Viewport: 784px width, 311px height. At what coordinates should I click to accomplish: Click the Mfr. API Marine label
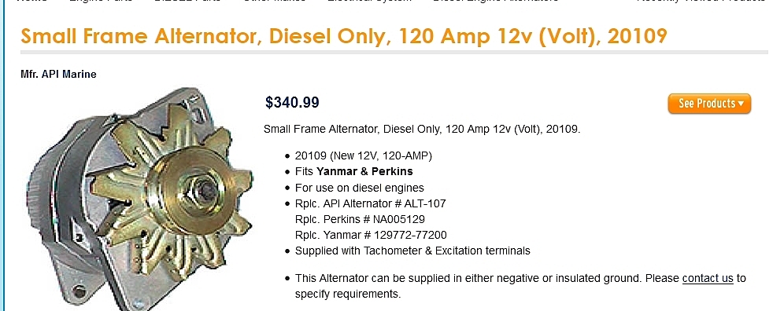[58, 74]
